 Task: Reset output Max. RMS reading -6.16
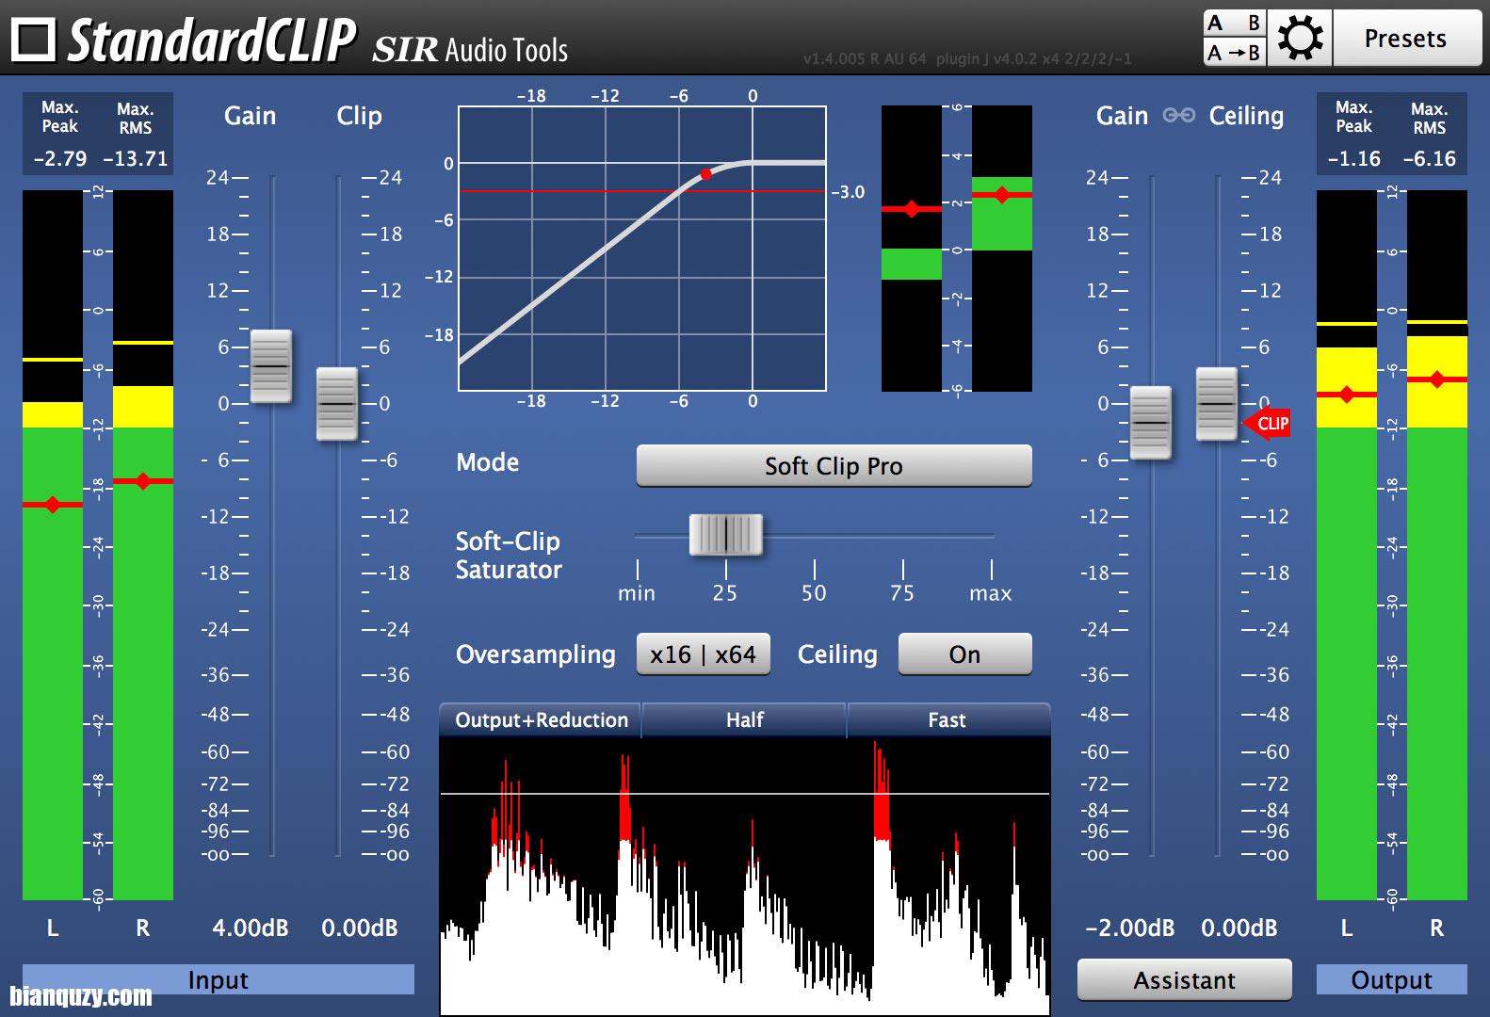[1429, 159]
